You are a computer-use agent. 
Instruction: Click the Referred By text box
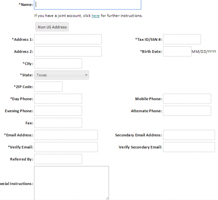pyautogui.click(x=58, y=159)
